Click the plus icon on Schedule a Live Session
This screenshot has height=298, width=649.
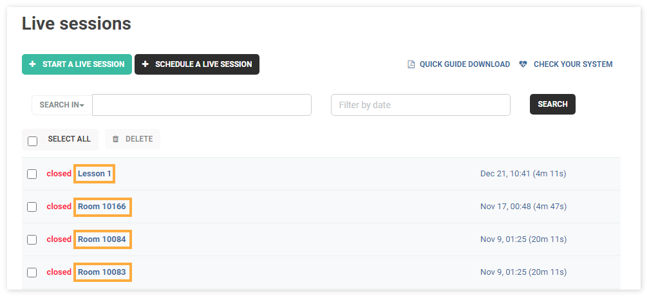click(145, 64)
